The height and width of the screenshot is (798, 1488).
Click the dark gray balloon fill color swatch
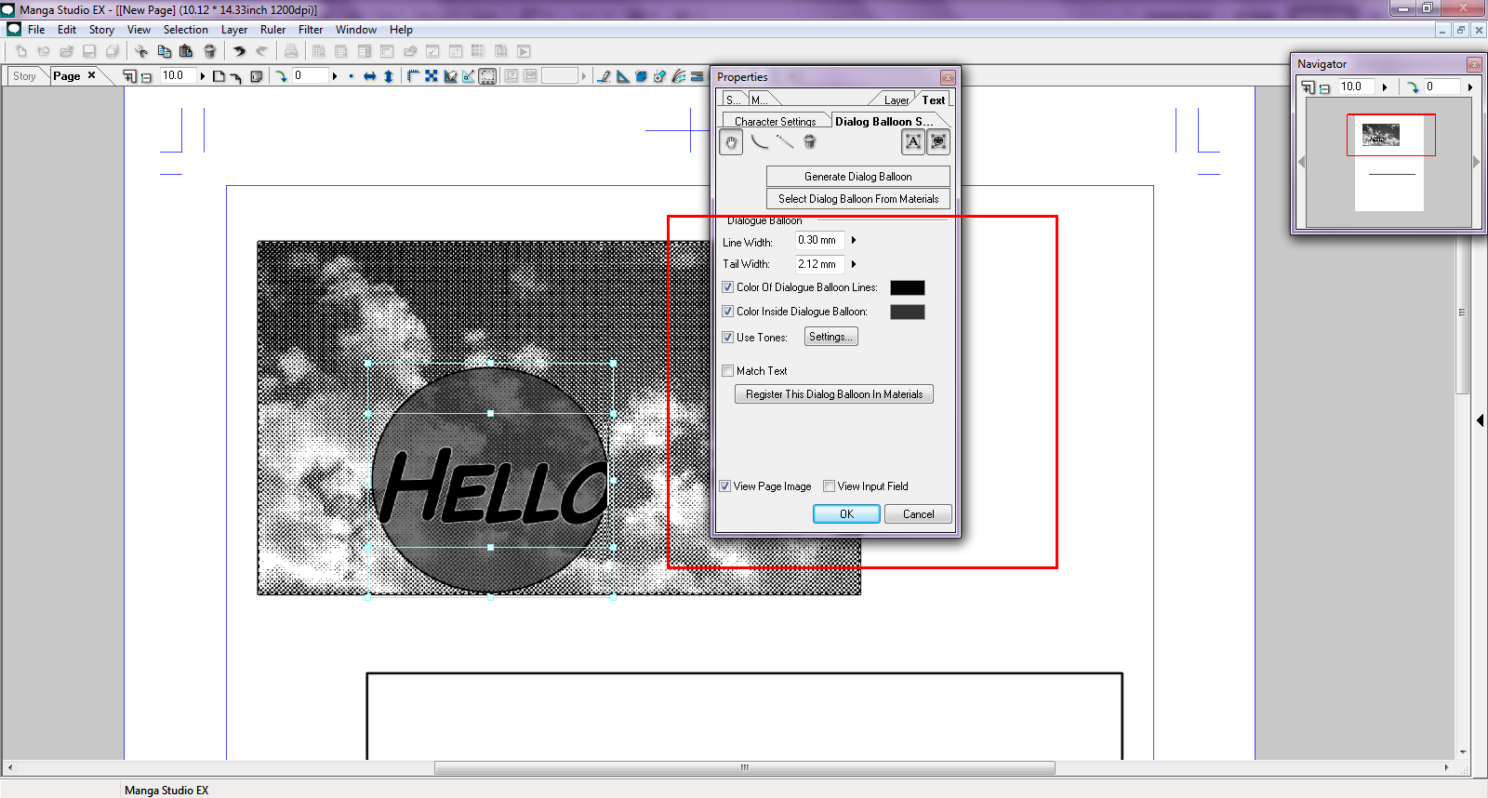(908, 313)
